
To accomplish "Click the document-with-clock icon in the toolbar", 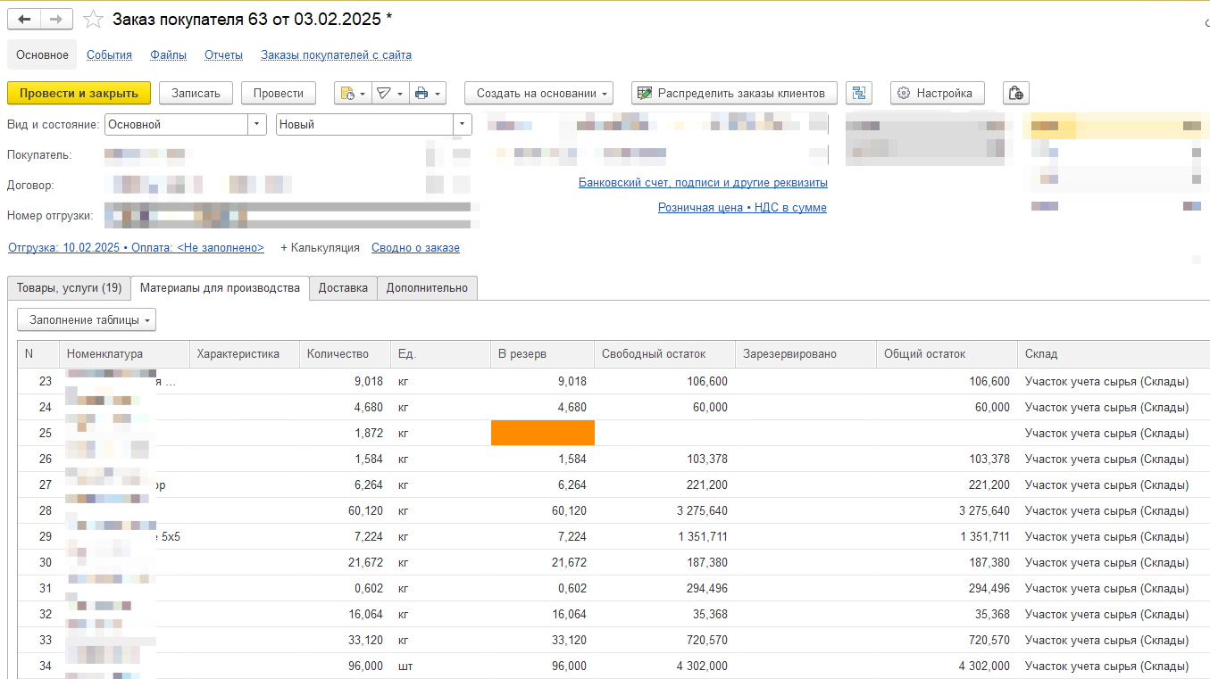I will [353, 93].
